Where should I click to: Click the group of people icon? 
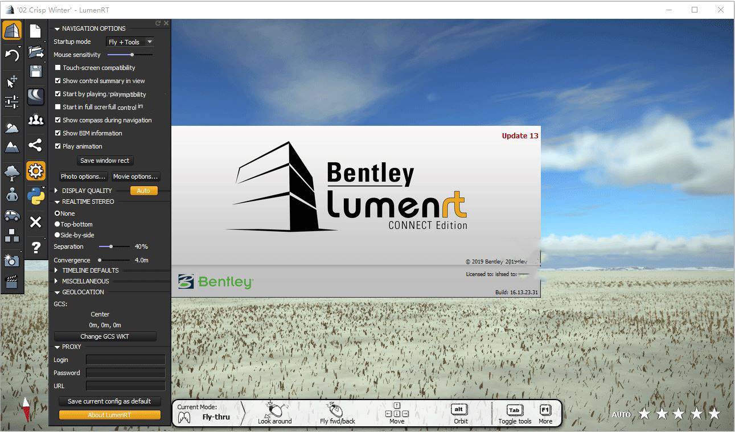(x=35, y=120)
